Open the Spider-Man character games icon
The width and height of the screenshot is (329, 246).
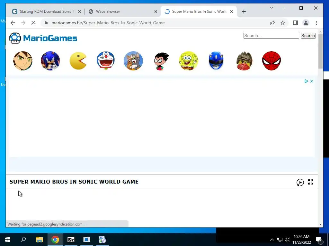click(271, 61)
